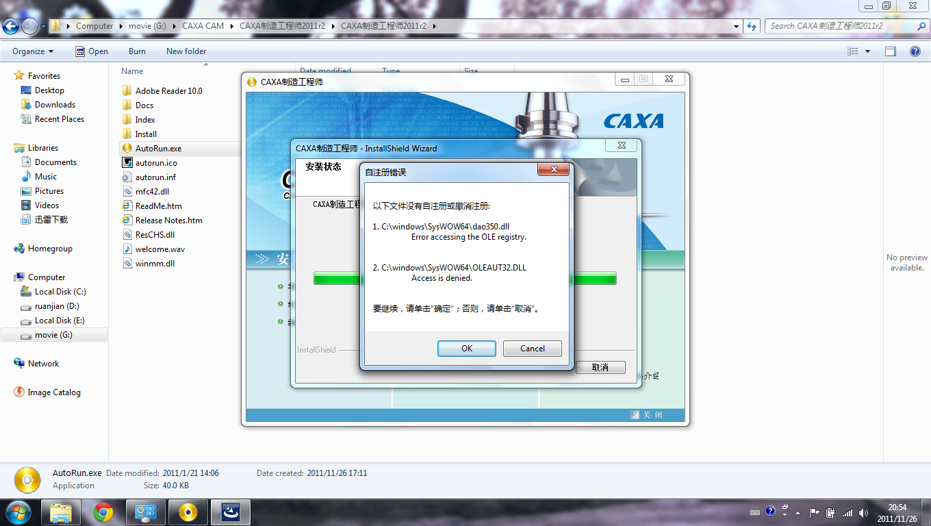Viewport: 931px width, 526px height.
Task: Open Google Chrome from the taskbar
Action: (103, 512)
